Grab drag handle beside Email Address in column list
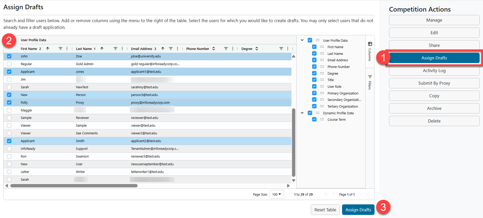Screen dimensions: 483x218 pyautogui.click(x=322, y=60)
